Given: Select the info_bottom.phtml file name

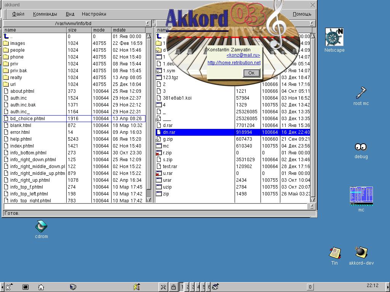Looking at the screenshot, I should (28, 153).
